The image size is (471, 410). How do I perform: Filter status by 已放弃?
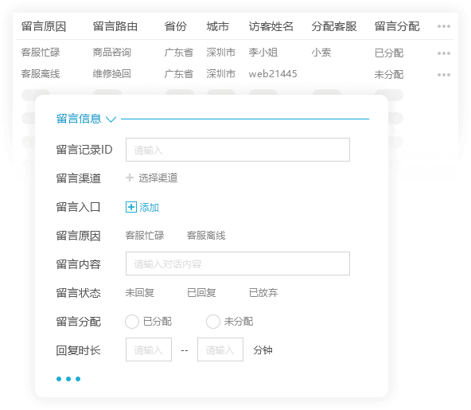[x=263, y=292]
